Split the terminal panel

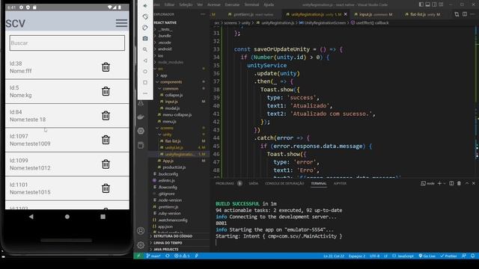click(451, 183)
